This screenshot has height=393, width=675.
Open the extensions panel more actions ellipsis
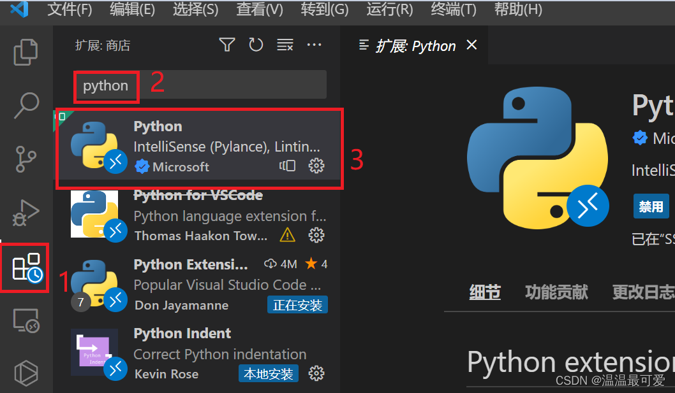click(314, 45)
